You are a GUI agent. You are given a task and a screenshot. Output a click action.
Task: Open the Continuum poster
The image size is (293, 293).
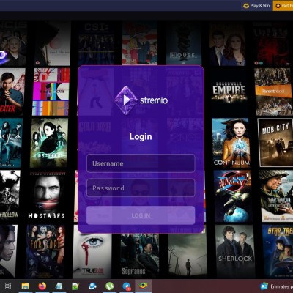[231, 143]
